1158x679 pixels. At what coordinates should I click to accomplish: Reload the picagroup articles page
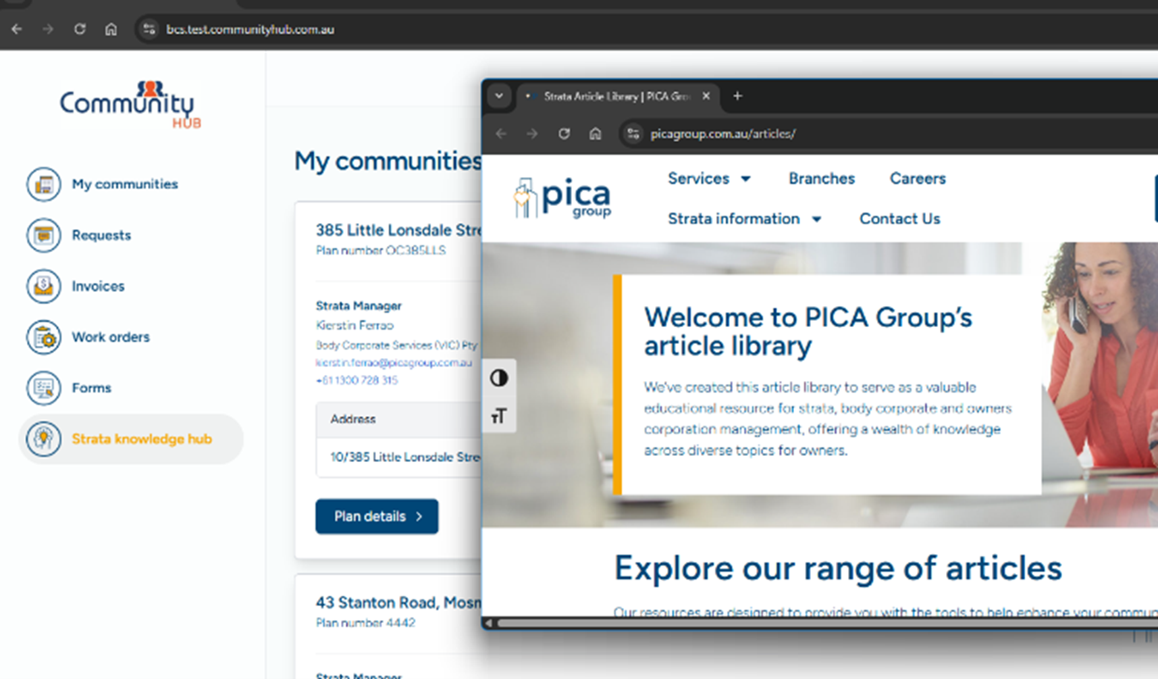coord(564,134)
